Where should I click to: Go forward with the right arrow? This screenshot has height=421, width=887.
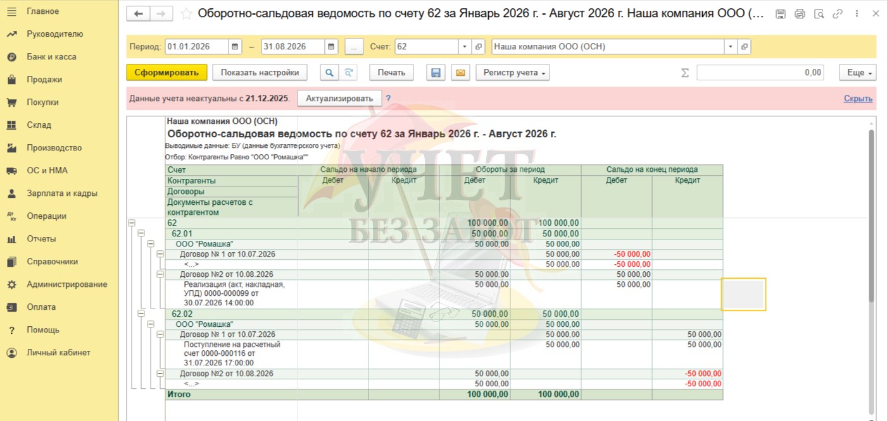(161, 14)
